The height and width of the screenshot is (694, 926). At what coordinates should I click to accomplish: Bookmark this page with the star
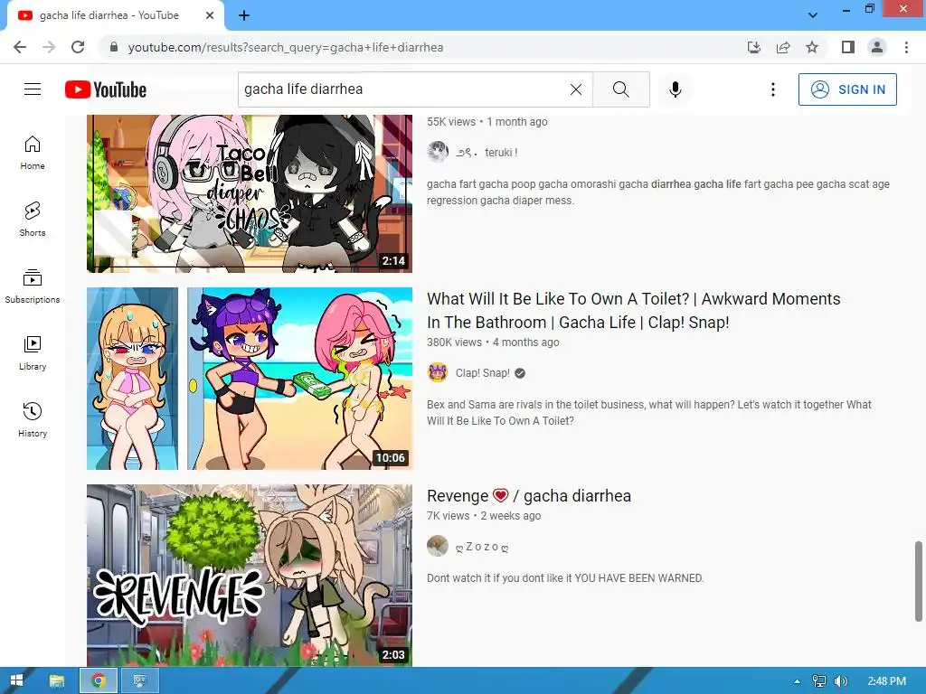(x=812, y=47)
